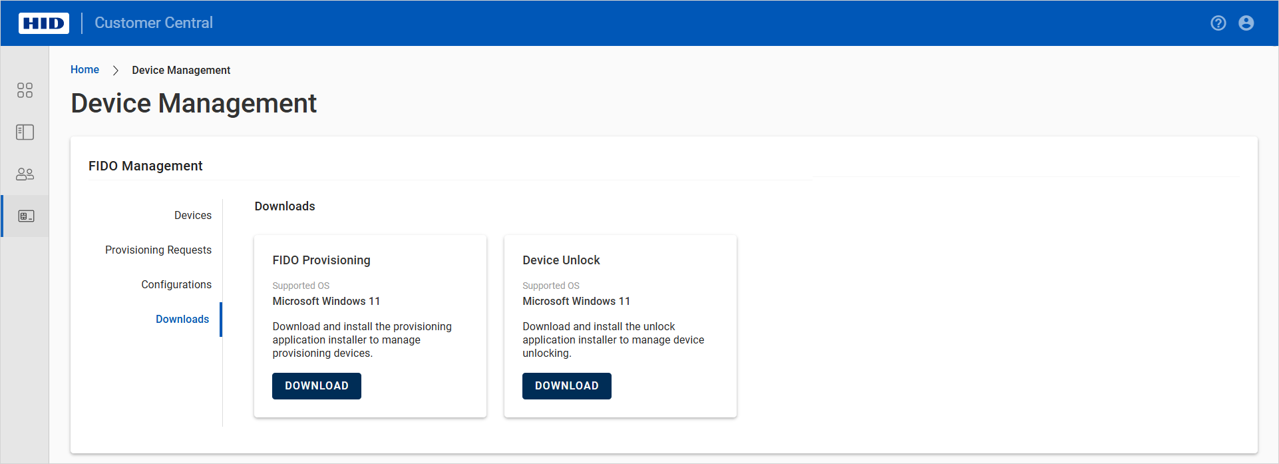Go to Home via breadcrumb link
This screenshot has width=1279, height=464.
[85, 70]
